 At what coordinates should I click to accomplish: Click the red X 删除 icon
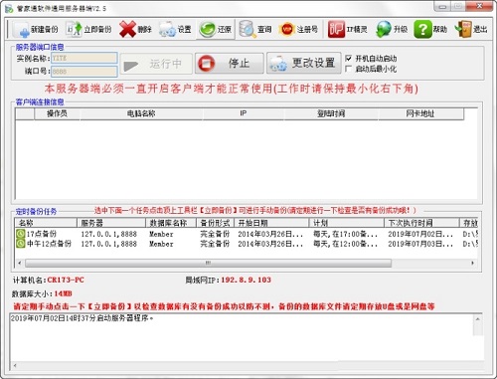[x=127, y=29]
